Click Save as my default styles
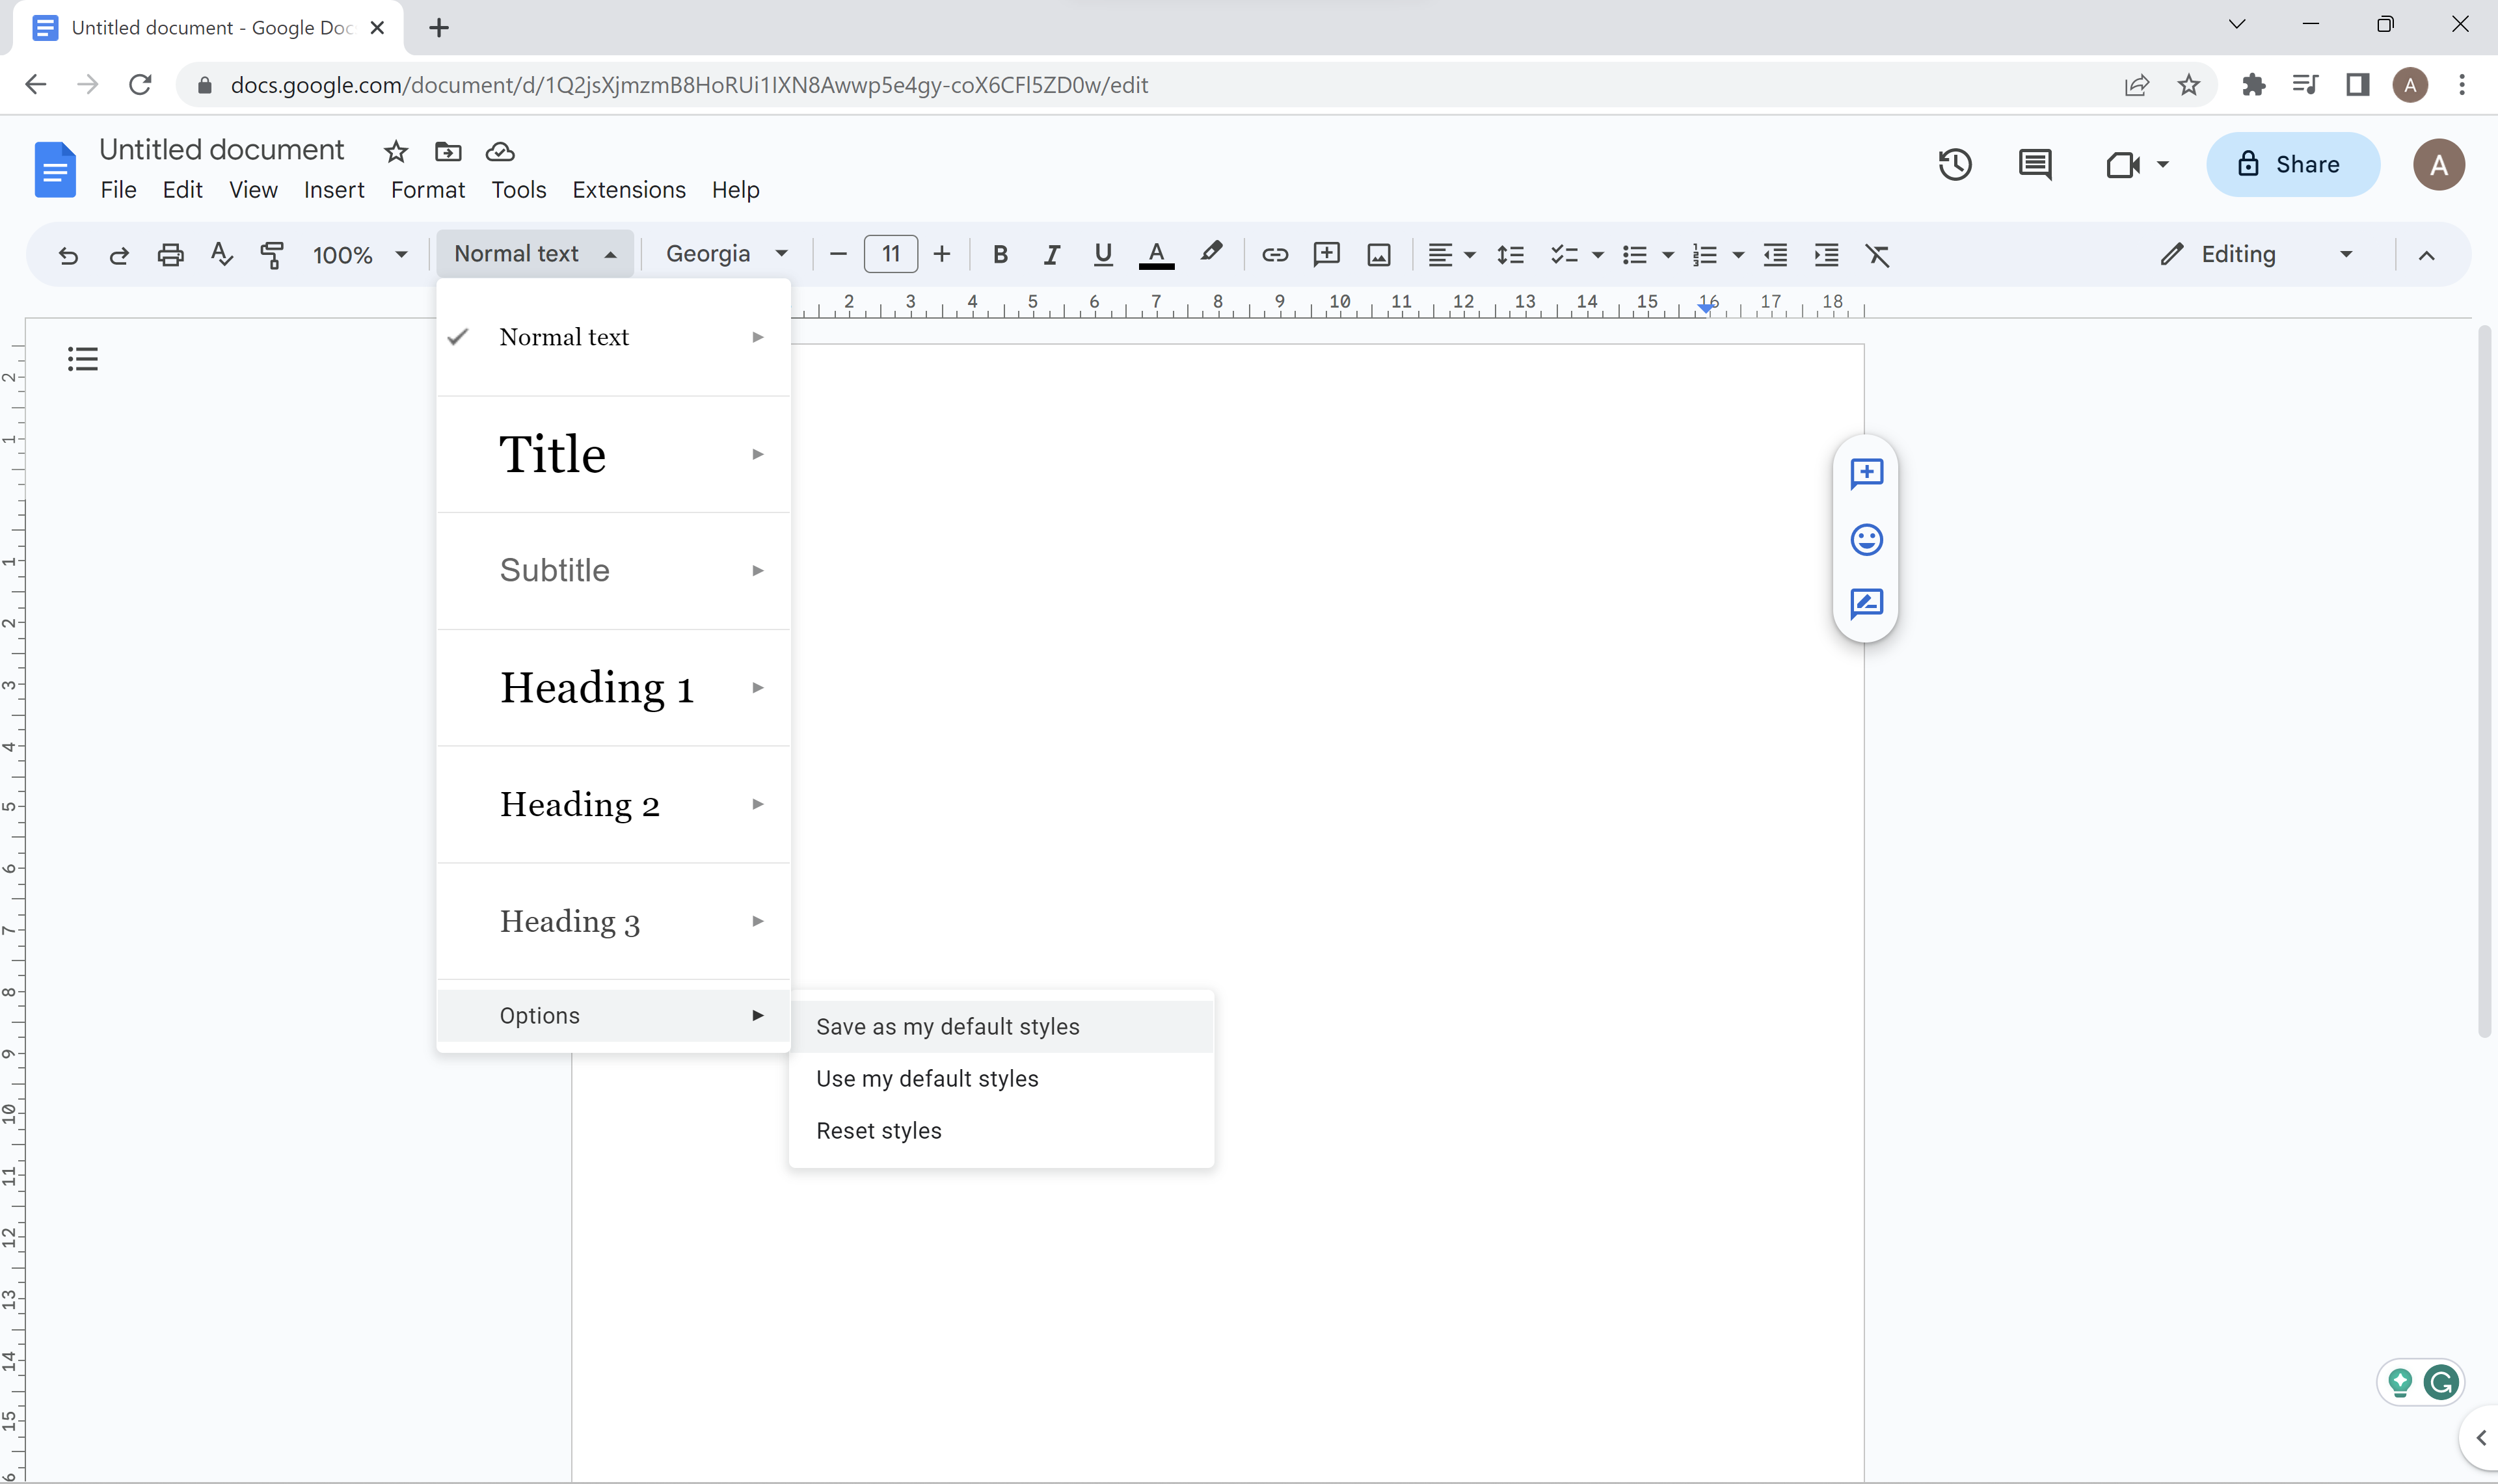Image resolution: width=2498 pixels, height=1484 pixels. pyautogui.click(x=1001, y=1027)
